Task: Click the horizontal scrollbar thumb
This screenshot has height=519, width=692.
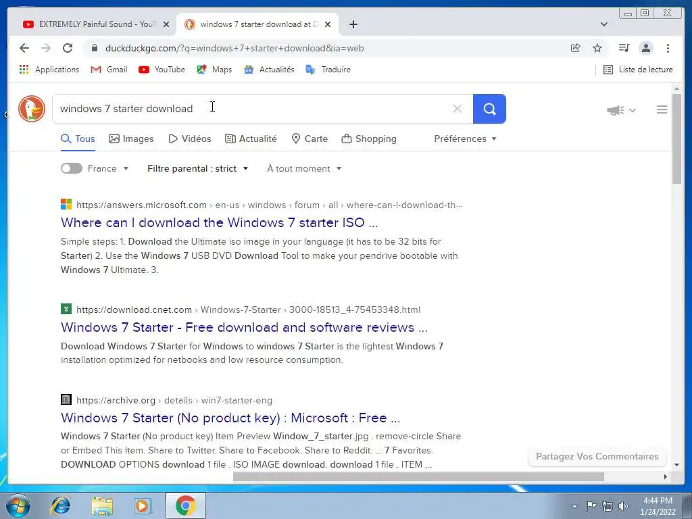Action: click(418, 476)
